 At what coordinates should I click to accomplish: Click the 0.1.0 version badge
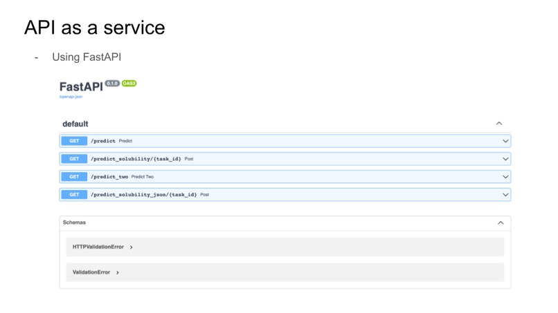pyautogui.click(x=112, y=84)
